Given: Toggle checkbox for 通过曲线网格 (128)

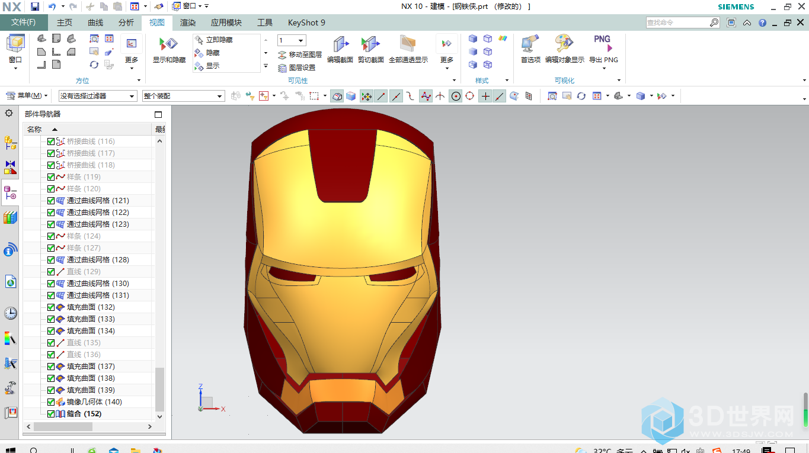Looking at the screenshot, I should click(x=50, y=260).
